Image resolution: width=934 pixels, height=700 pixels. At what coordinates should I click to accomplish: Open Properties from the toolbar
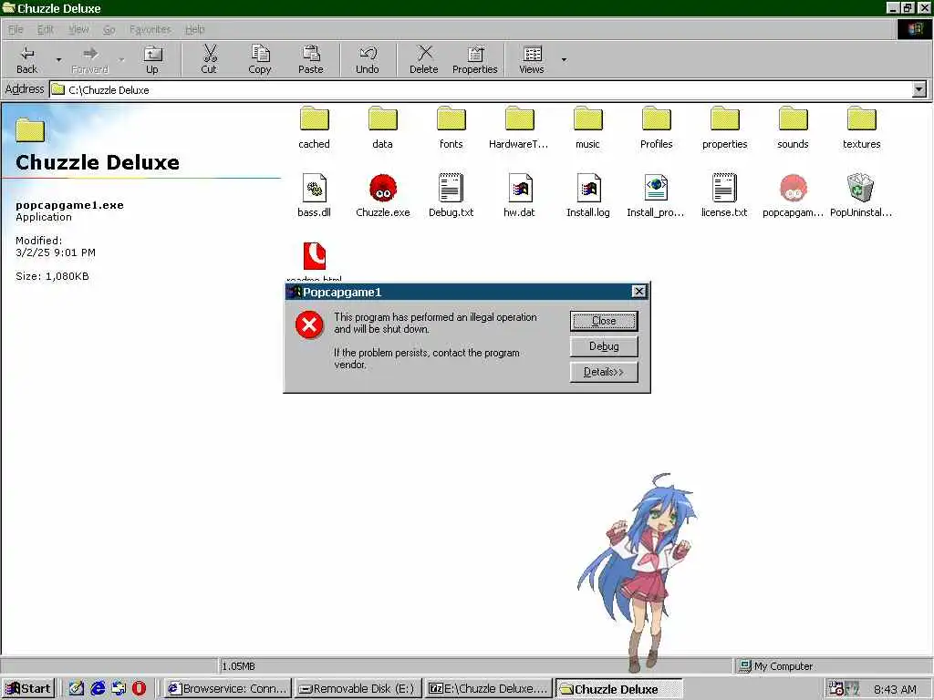click(474, 59)
